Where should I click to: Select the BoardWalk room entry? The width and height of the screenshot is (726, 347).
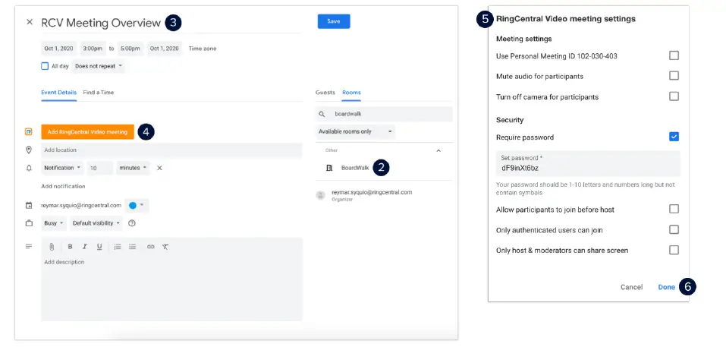click(355, 168)
